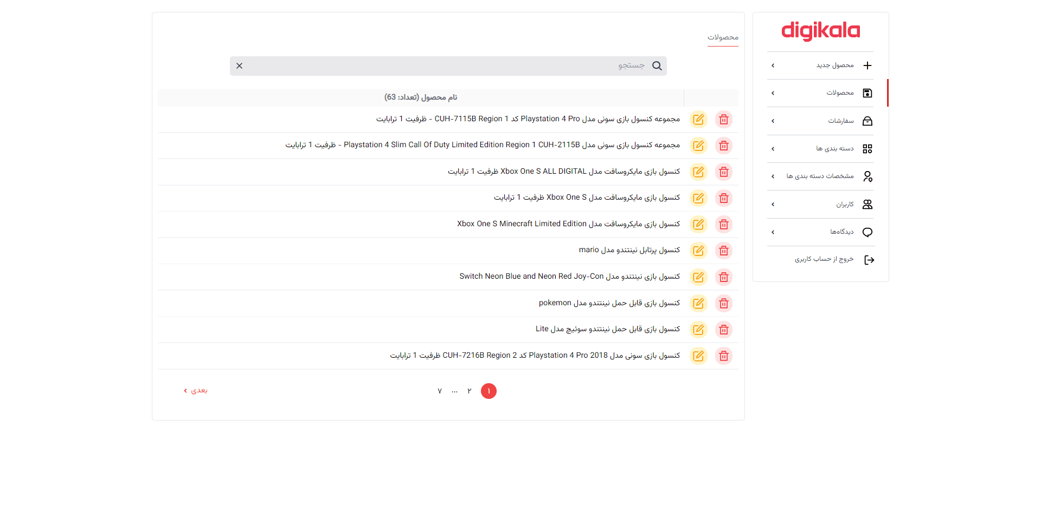
Task: Expand the دسته بندی ها sidebar chevron
Action: coord(773,149)
